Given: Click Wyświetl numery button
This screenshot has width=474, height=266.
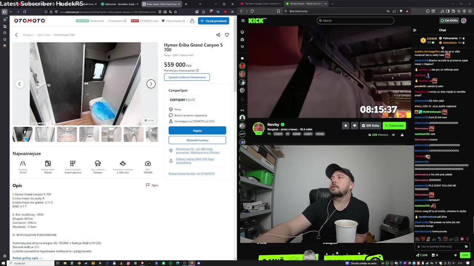Looking at the screenshot, I should tap(197, 140).
